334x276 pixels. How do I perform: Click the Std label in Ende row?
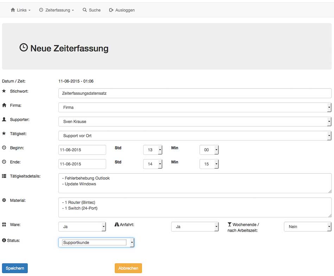pos(118,162)
